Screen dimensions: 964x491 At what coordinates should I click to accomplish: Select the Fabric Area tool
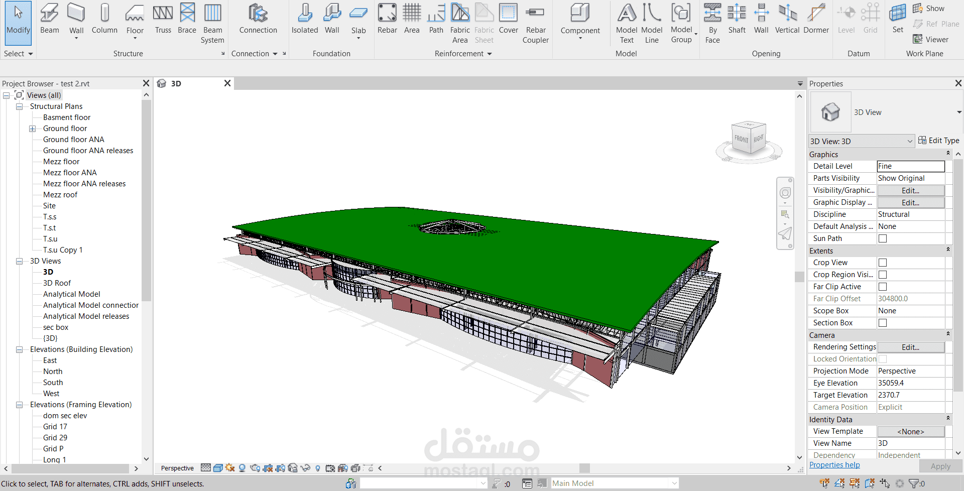pos(460,24)
